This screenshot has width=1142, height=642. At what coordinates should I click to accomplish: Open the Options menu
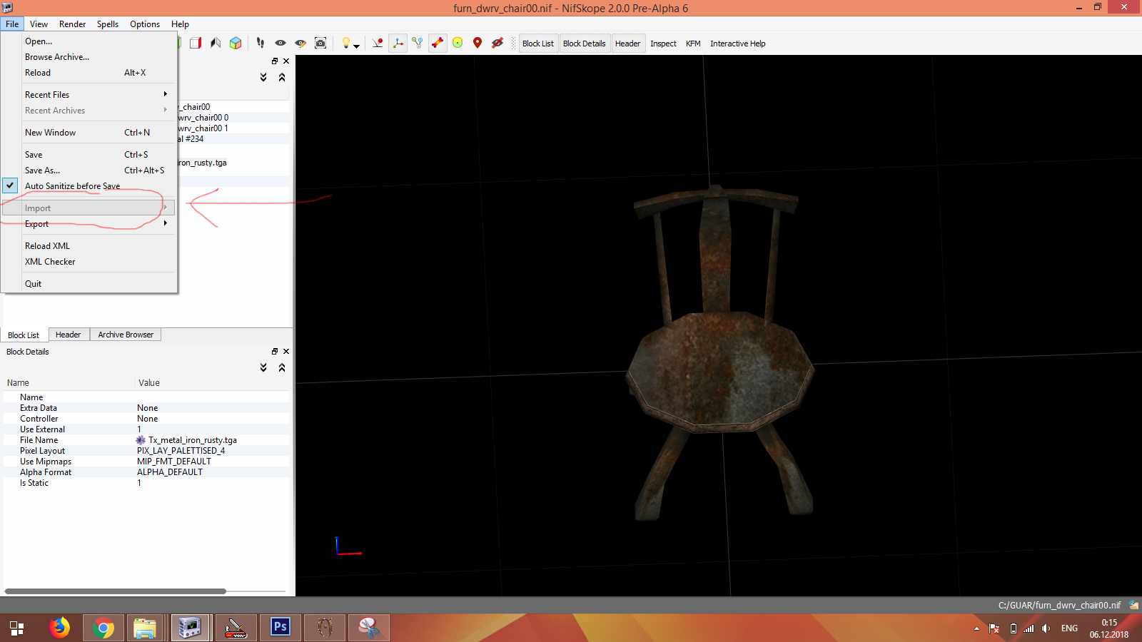[x=145, y=24]
